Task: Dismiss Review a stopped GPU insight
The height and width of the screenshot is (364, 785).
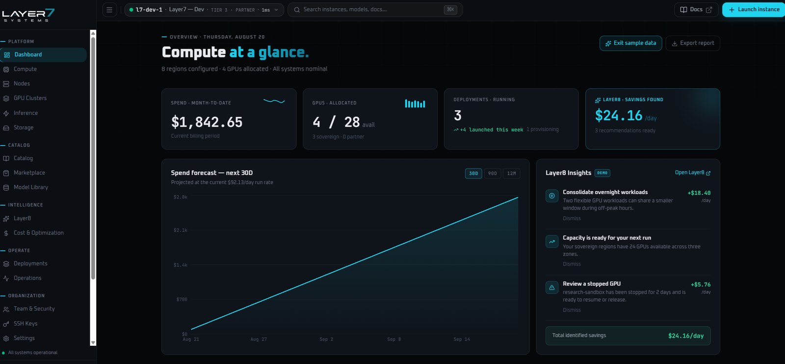Action: pyautogui.click(x=572, y=311)
